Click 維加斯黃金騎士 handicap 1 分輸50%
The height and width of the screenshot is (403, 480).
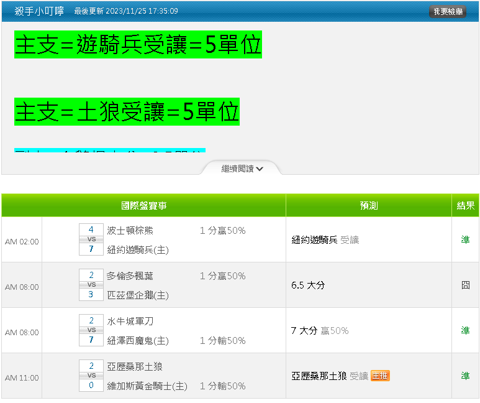tap(222, 386)
